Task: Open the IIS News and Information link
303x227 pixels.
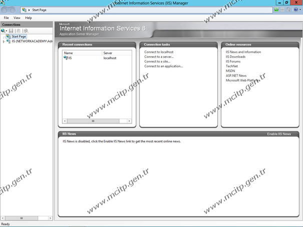Action: coord(243,52)
